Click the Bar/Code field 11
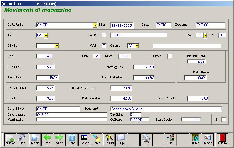The height and width of the screenshot is (148, 234). 191,120
